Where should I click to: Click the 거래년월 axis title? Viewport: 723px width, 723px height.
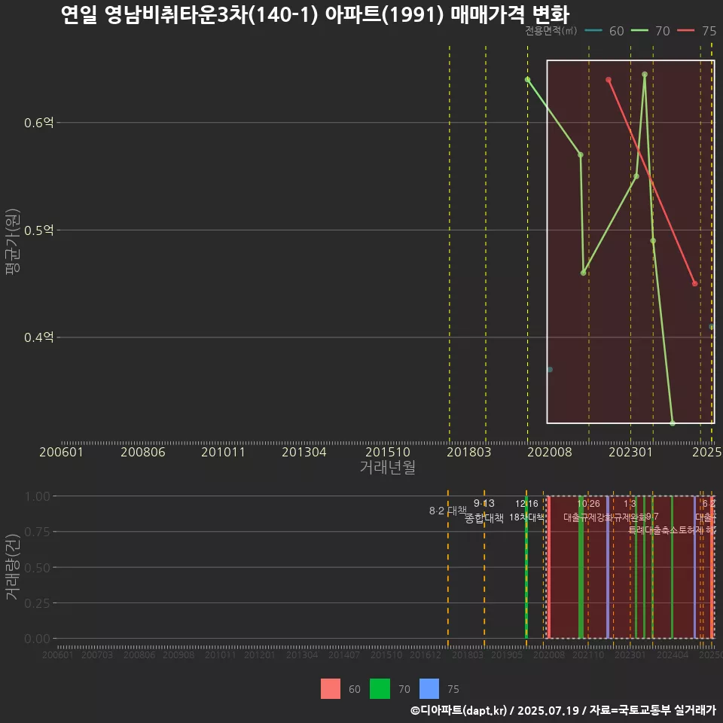tap(388, 467)
